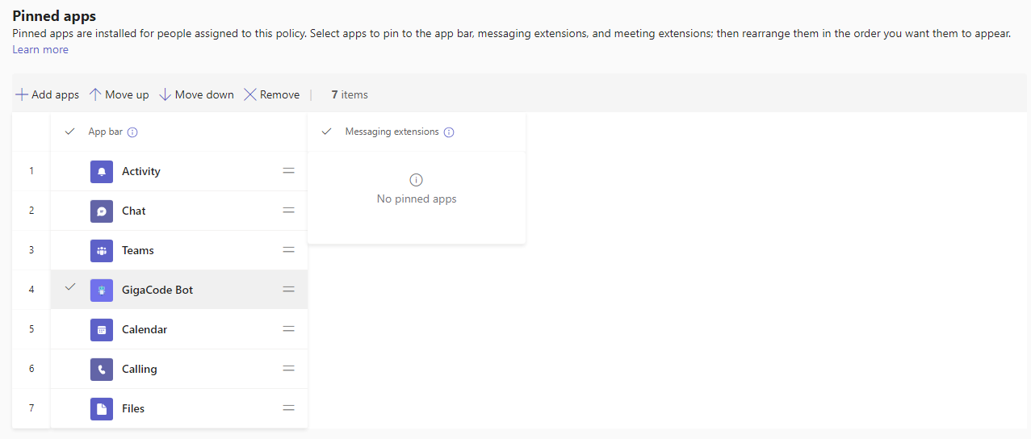This screenshot has width=1031, height=439.
Task: Click Move down in the toolbar
Action: tap(196, 94)
